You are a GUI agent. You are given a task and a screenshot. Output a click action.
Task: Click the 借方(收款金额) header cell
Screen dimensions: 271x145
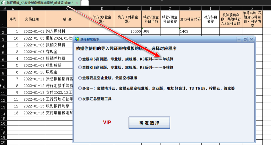(102, 19)
